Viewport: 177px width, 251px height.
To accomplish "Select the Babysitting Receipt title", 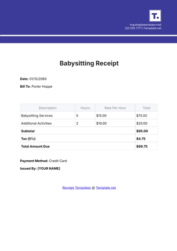I will point(89,63).
